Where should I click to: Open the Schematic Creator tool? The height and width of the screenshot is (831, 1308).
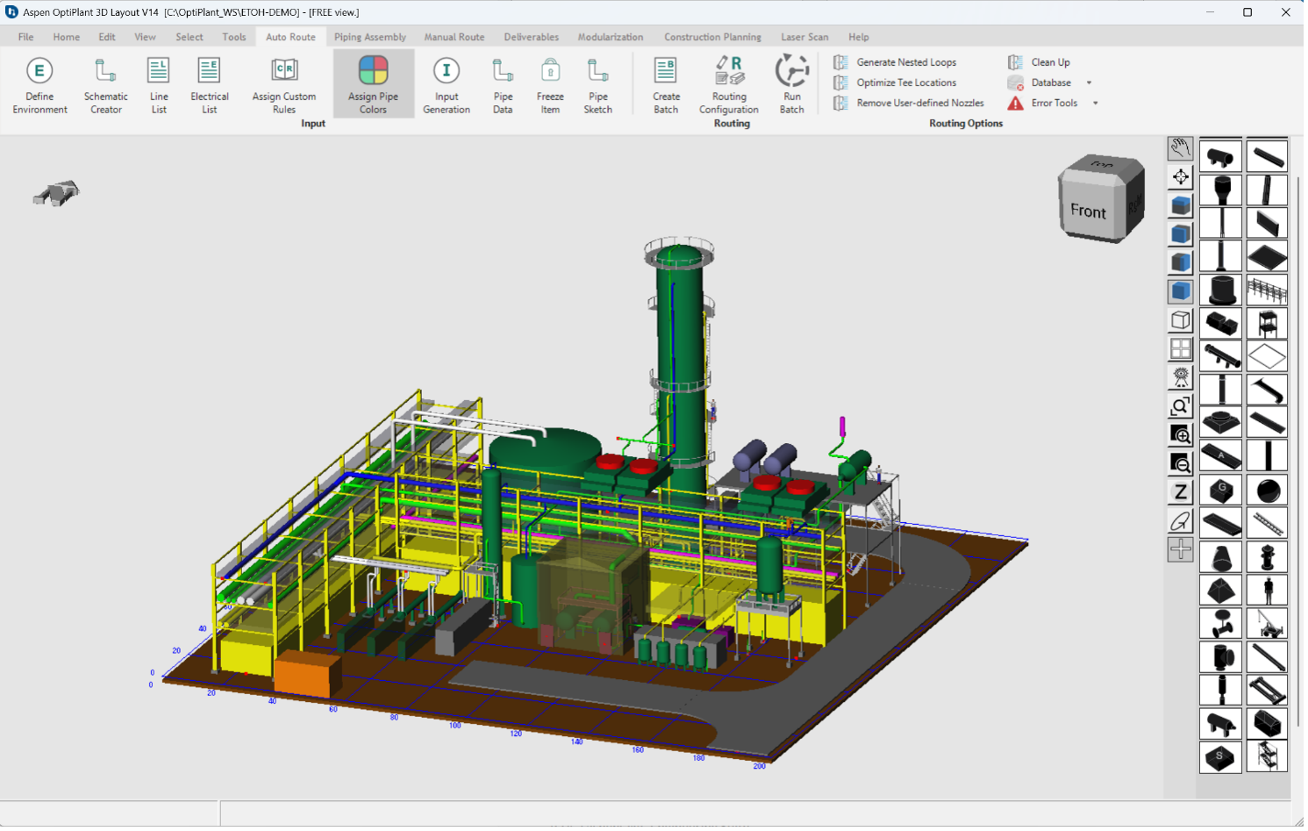tap(105, 85)
